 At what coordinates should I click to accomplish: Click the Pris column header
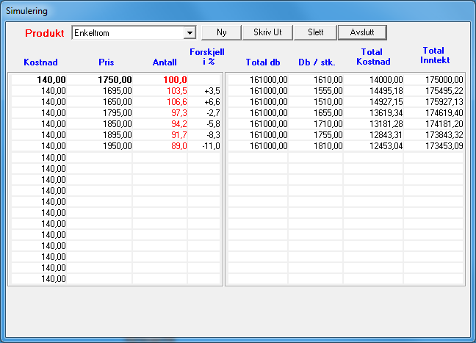pyautogui.click(x=106, y=62)
